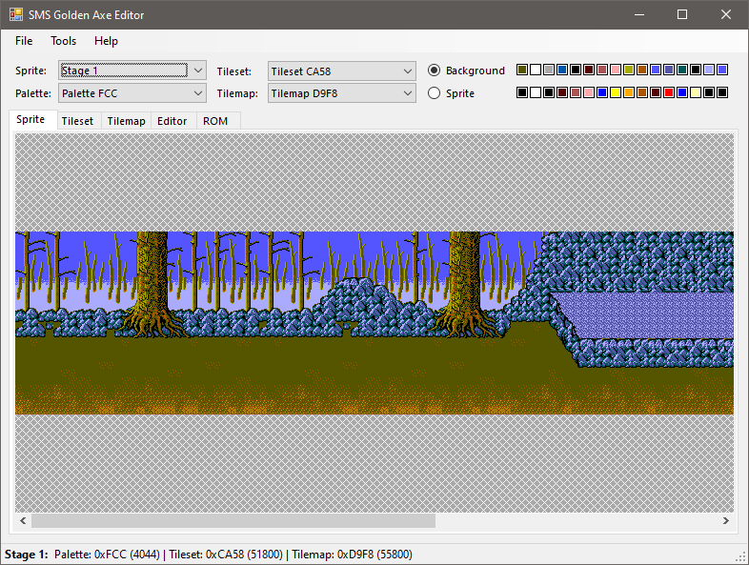Select the bright yellow swatch in sprite palette
The height and width of the screenshot is (565, 749).
click(616, 92)
